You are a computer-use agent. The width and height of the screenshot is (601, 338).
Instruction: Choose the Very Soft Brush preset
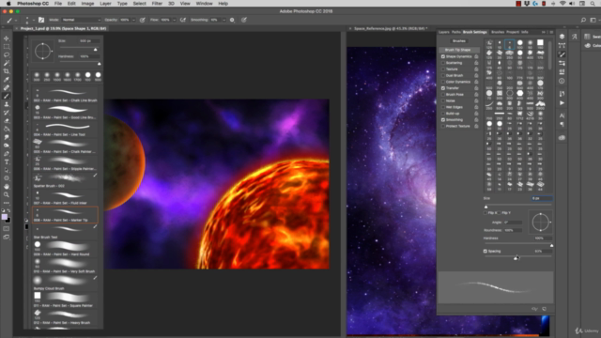tap(65, 266)
